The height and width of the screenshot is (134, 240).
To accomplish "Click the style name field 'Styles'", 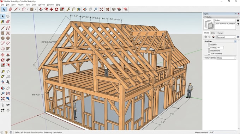I will [x=225, y=20].
